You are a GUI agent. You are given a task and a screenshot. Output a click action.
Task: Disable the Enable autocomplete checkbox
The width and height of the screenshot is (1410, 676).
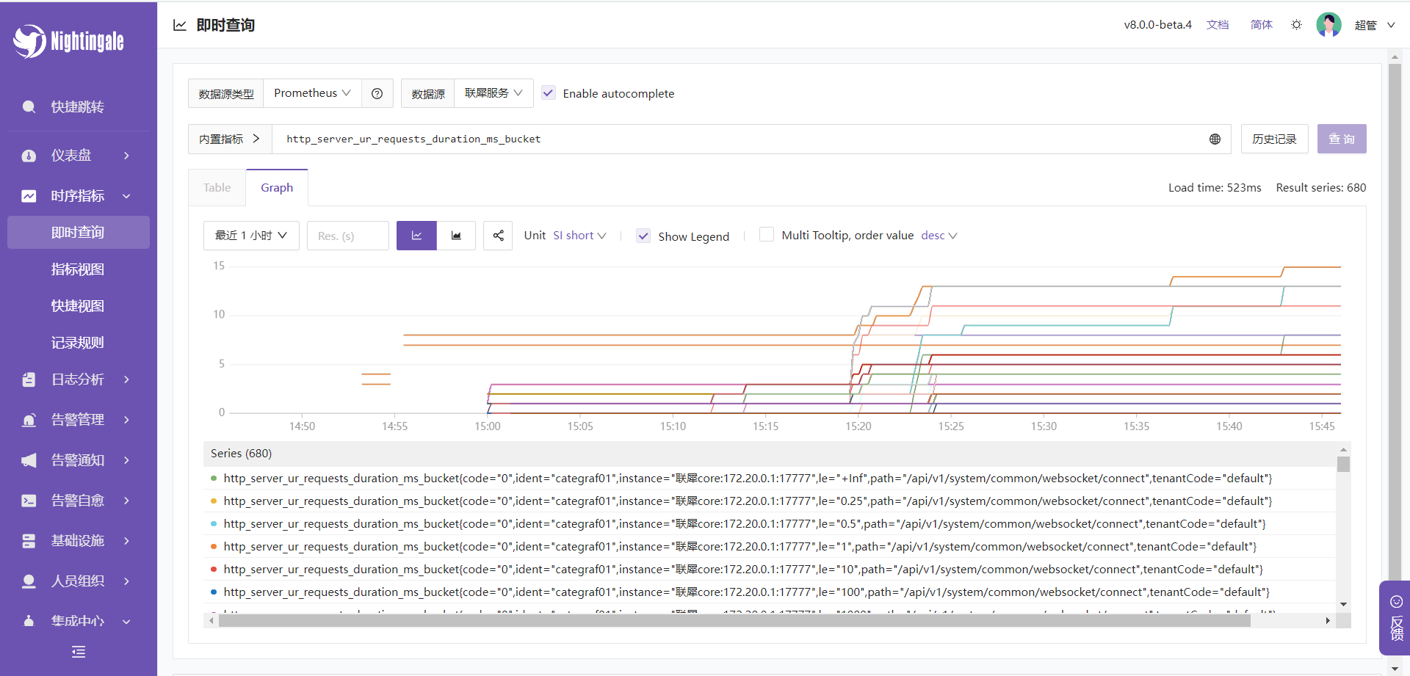click(549, 93)
